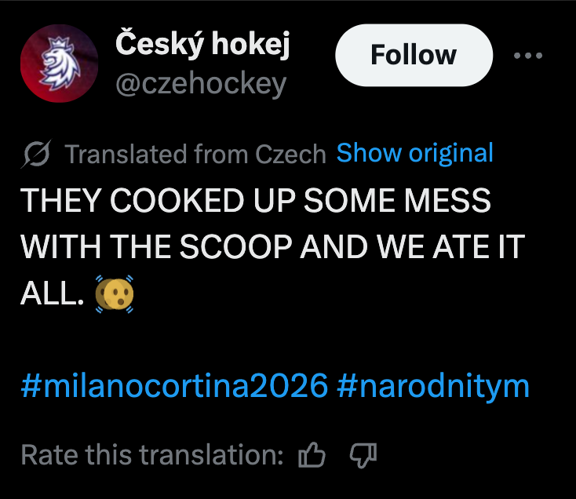This screenshot has height=499, width=576.
Task: Click the Český hokej display name
Action: pos(202,46)
